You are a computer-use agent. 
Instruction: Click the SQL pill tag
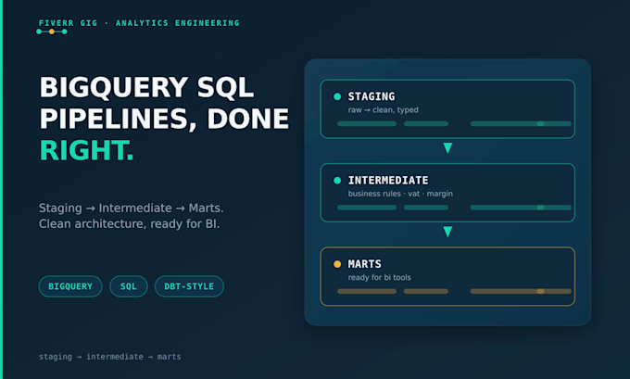129,286
